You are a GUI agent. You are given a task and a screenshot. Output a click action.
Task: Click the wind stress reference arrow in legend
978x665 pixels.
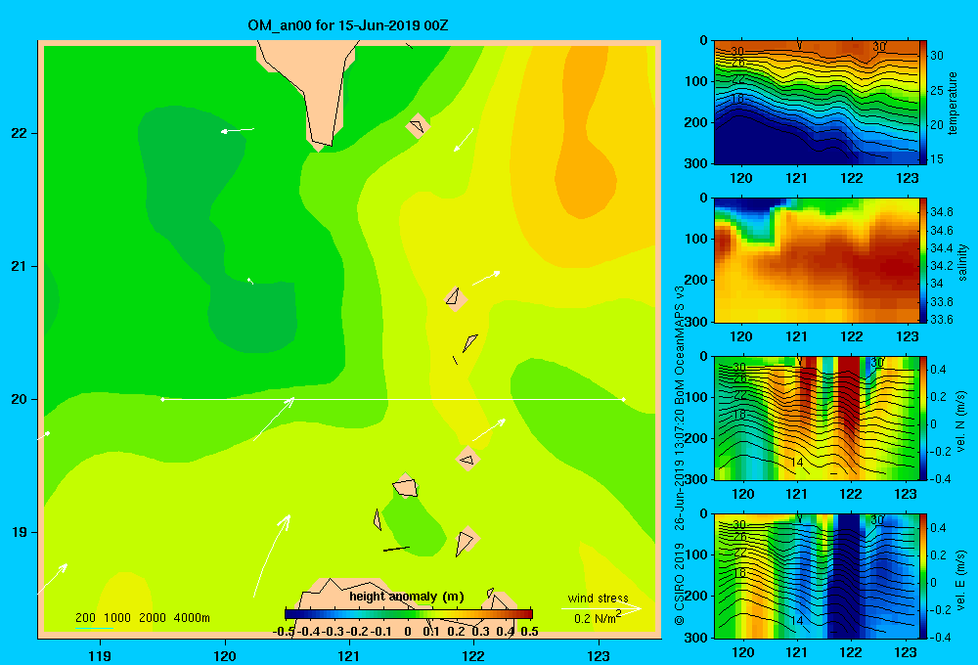coord(601,608)
